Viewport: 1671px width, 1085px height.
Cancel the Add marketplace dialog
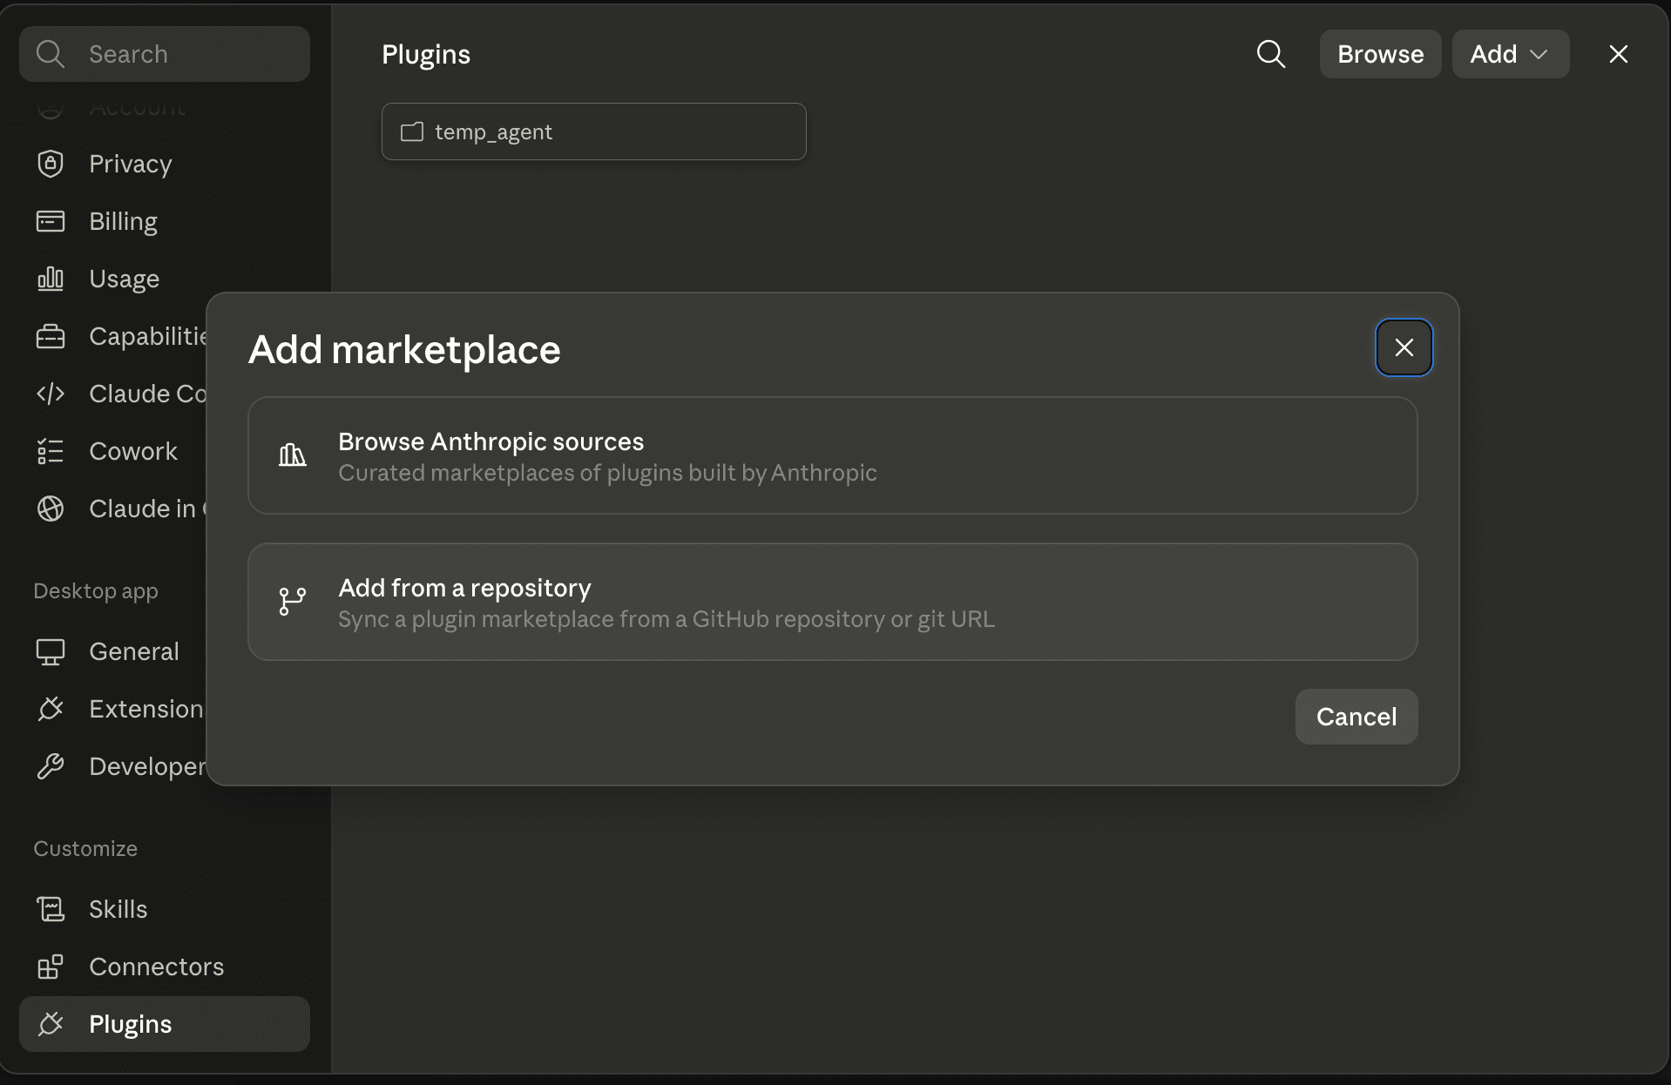coord(1356,717)
